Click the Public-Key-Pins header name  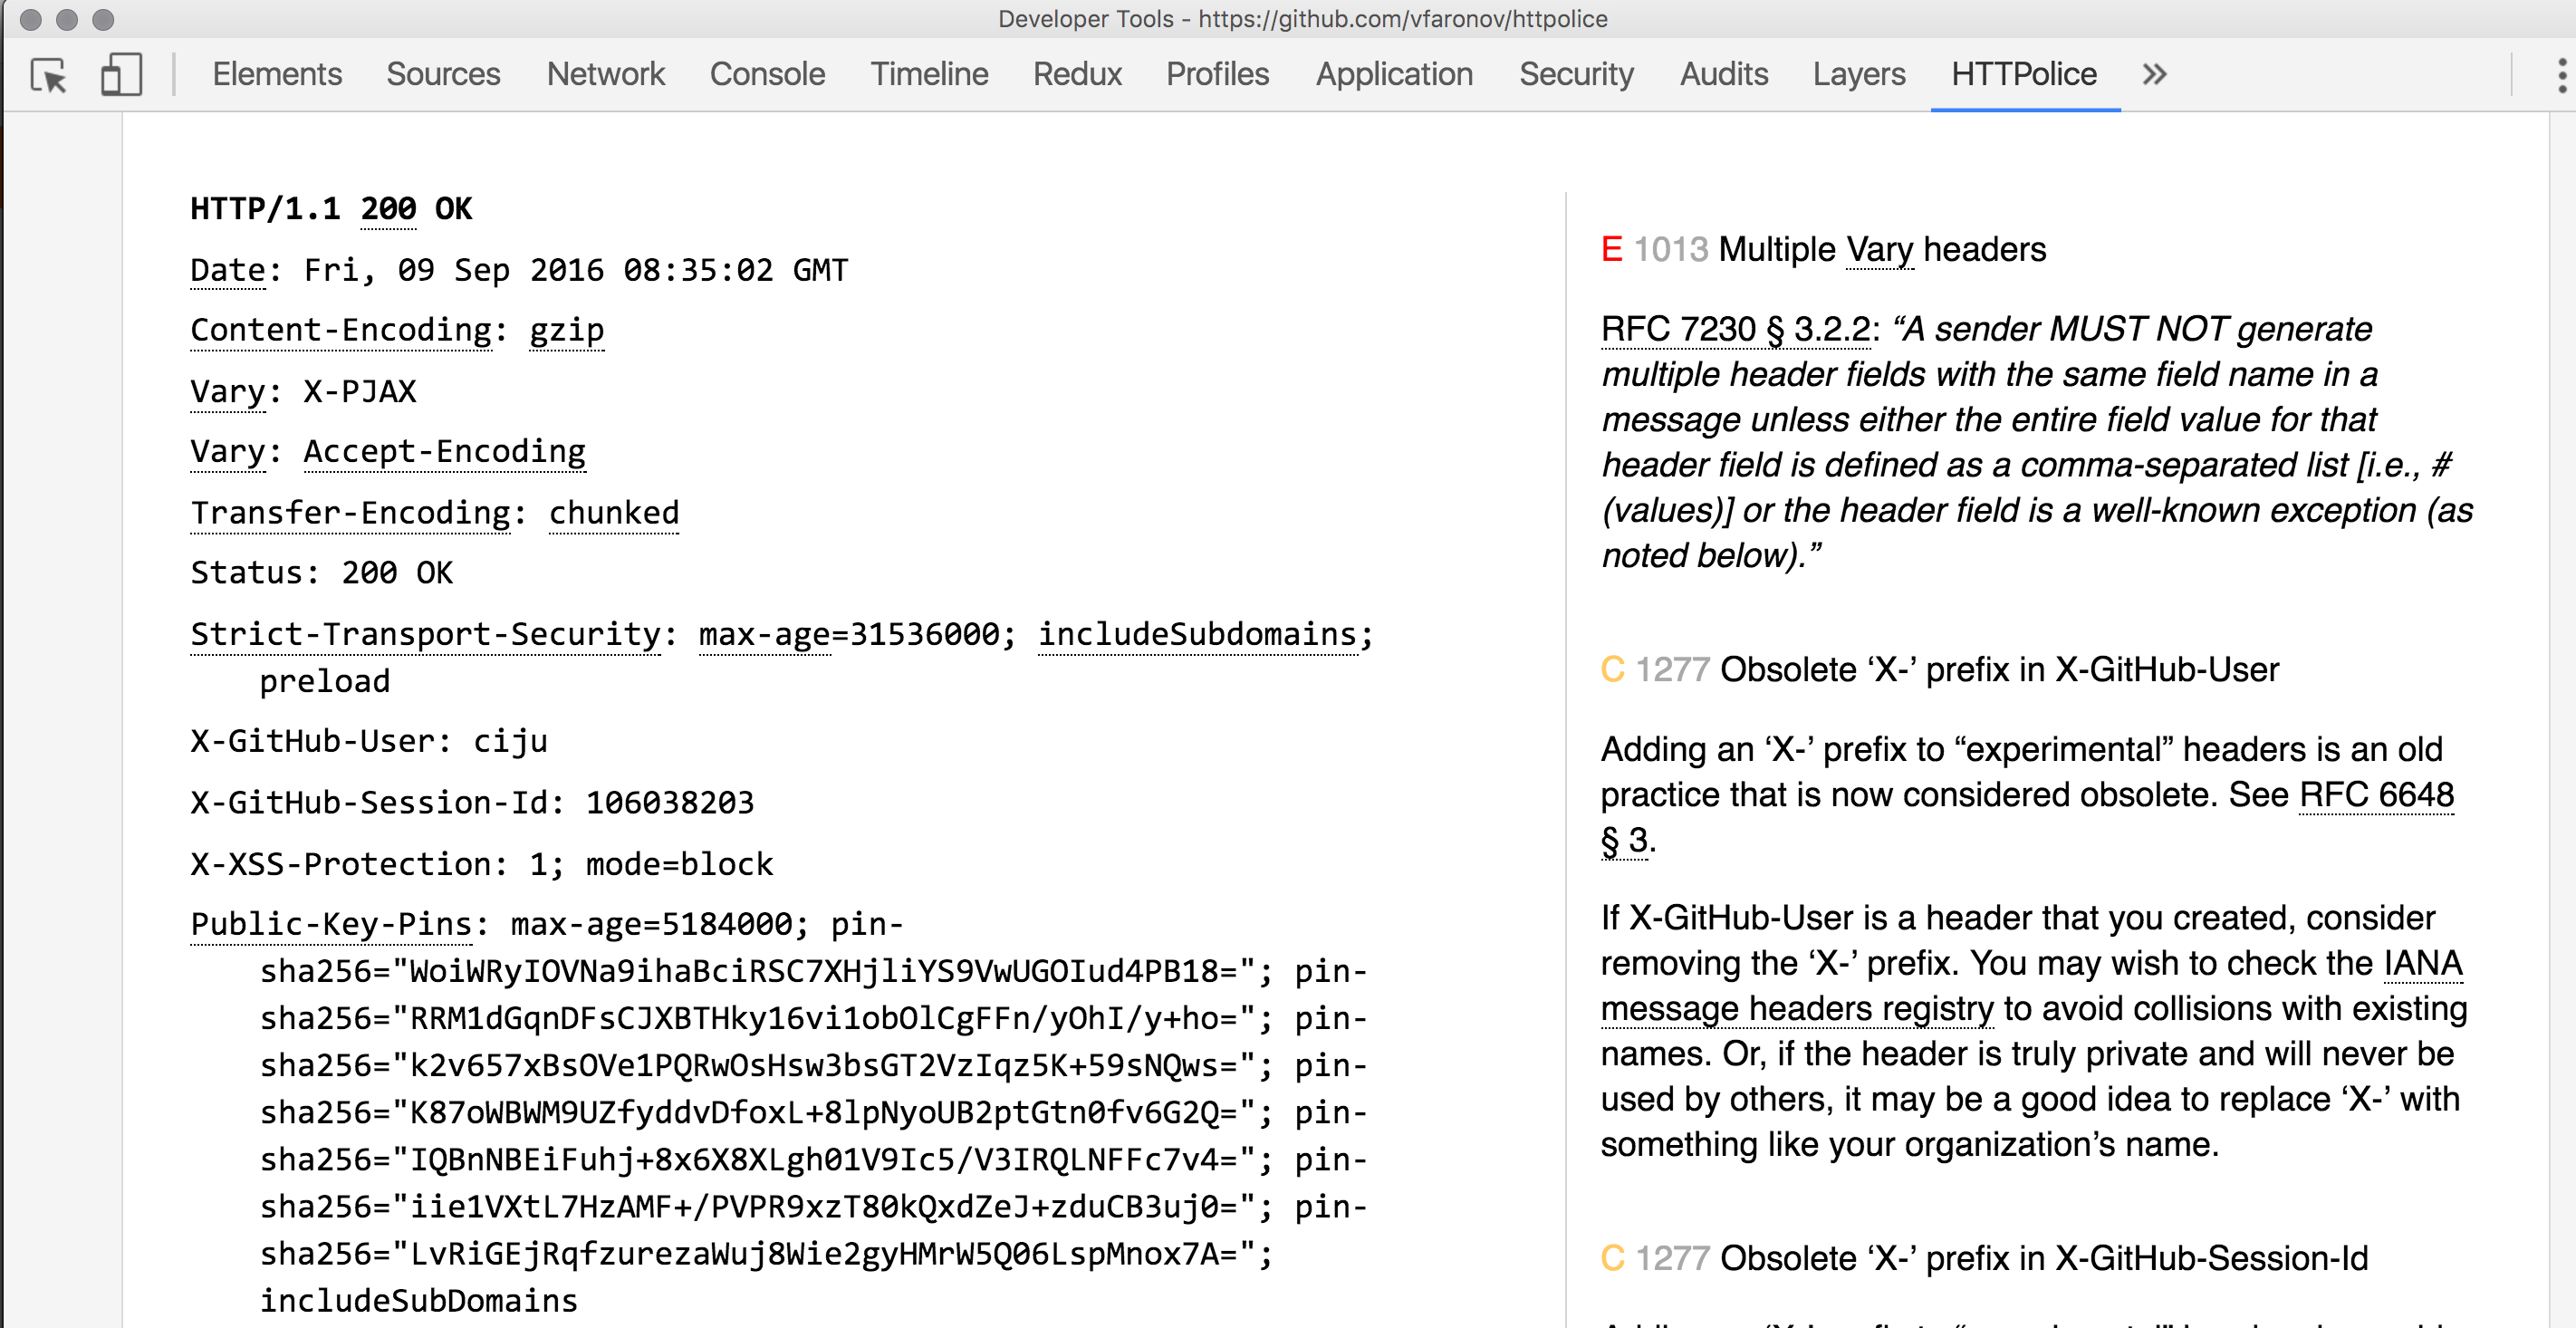point(331,925)
